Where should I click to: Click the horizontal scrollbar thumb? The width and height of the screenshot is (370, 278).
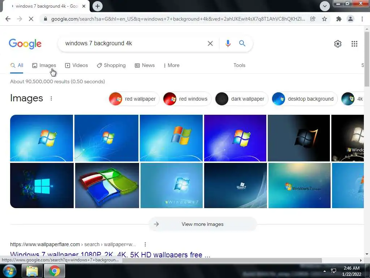pos(222,260)
